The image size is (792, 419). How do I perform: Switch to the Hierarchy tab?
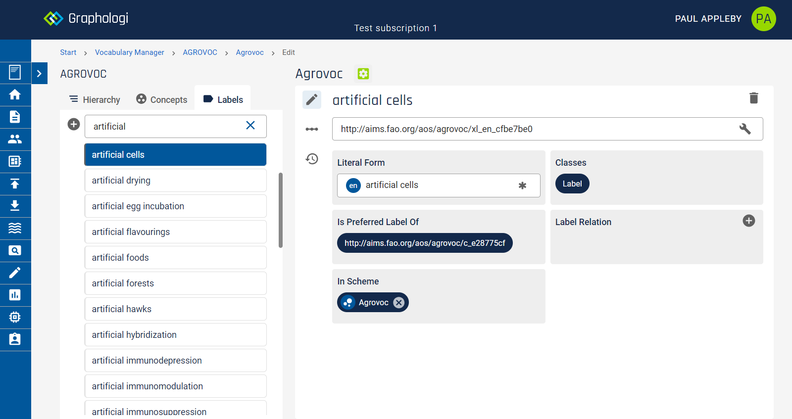95,99
